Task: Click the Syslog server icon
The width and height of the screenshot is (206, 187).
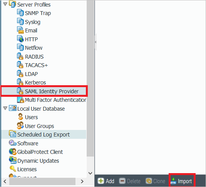Action: pyautogui.click(x=20, y=22)
